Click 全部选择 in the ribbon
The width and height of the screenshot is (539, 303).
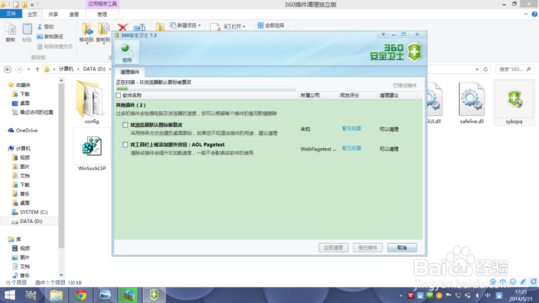point(271,25)
